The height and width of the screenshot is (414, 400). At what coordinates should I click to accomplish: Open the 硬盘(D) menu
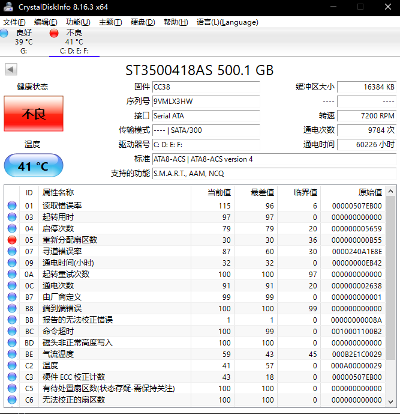coord(143,22)
